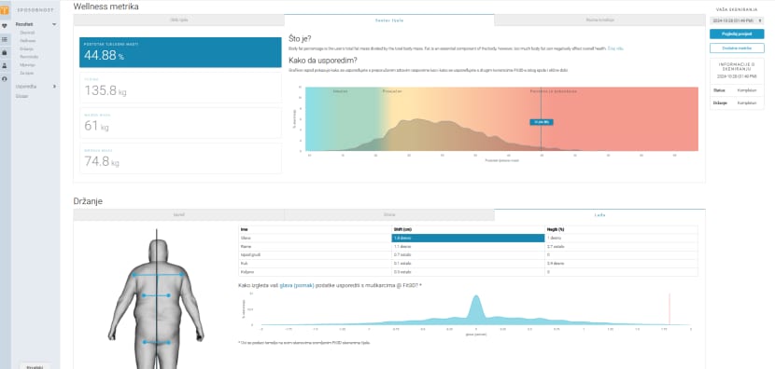Select first posture tab in Držanje
This screenshot has height=369, width=775.
pyautogui.click(x=179, y=215)
